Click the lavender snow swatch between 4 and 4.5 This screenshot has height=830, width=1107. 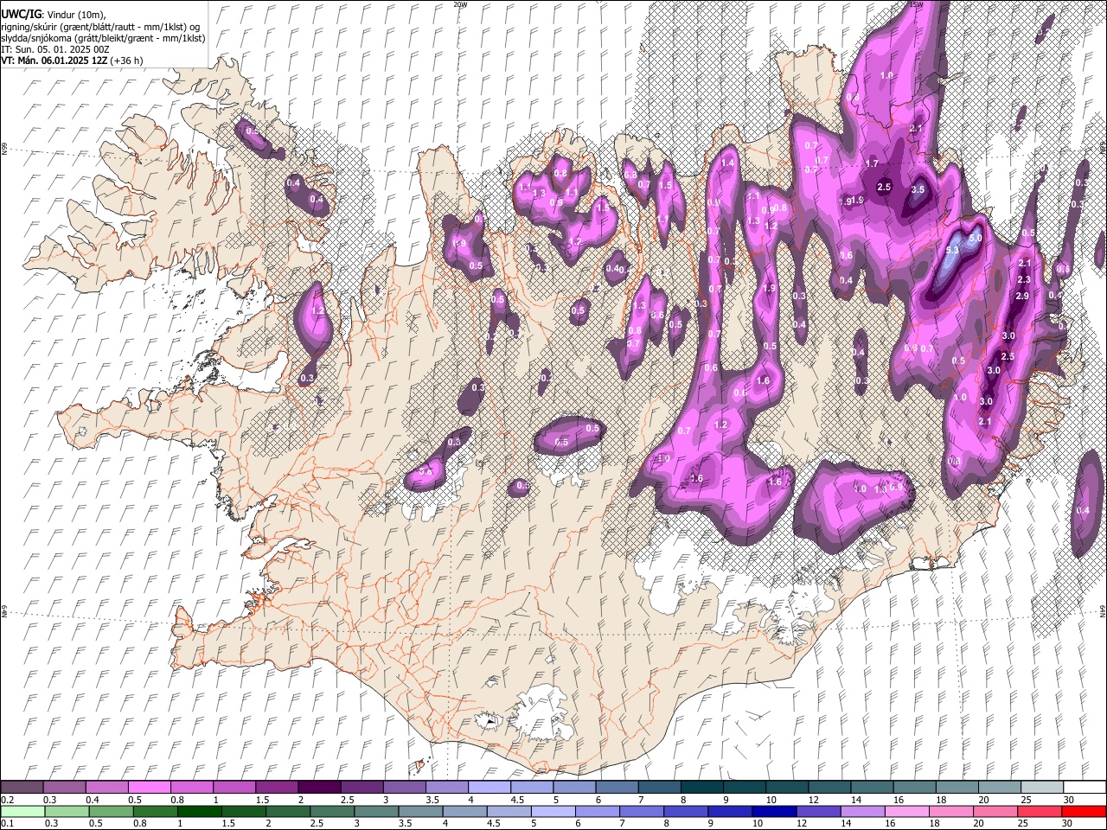[x=490, y=788]
